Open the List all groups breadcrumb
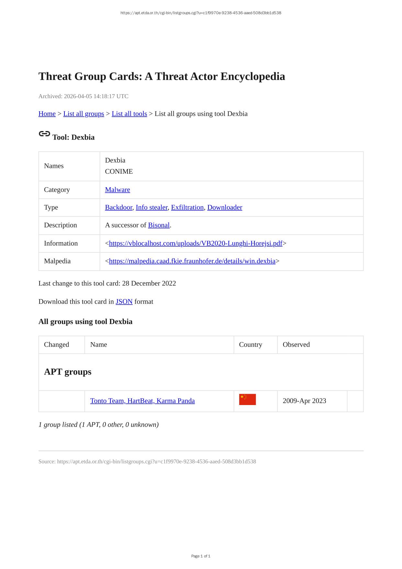The image size is (402, 569). 84,114
